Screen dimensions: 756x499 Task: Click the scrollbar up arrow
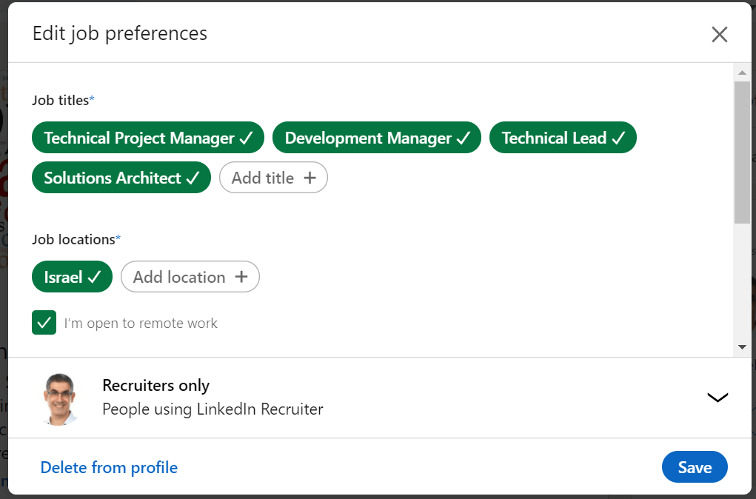tap(742, 73)
